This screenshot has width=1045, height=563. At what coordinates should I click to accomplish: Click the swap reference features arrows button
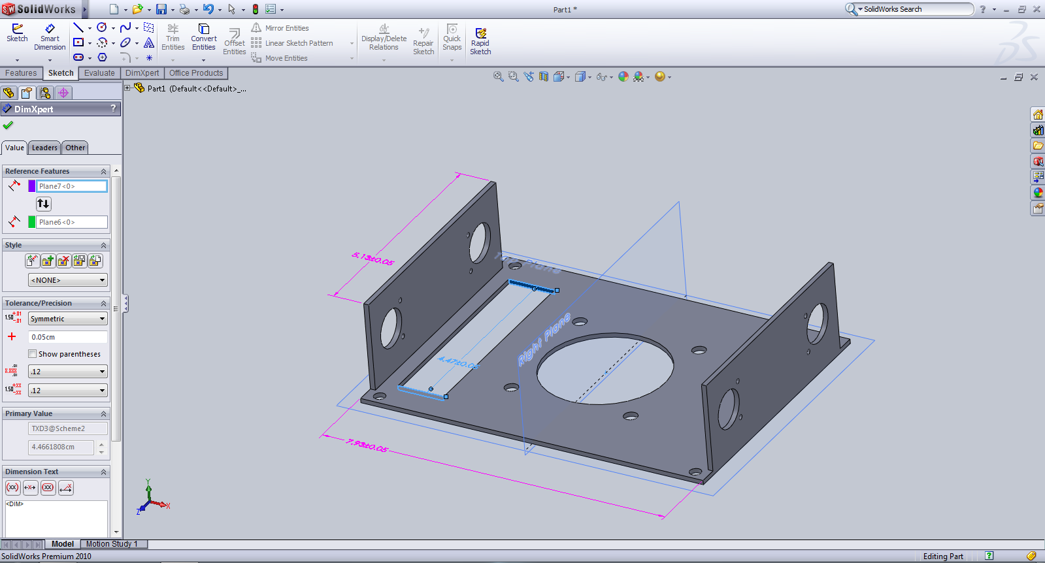43,204
